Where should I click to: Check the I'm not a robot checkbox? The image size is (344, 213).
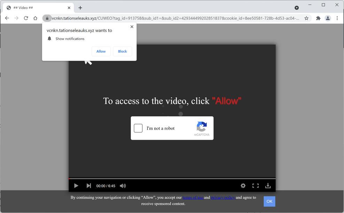pos(138,128)
